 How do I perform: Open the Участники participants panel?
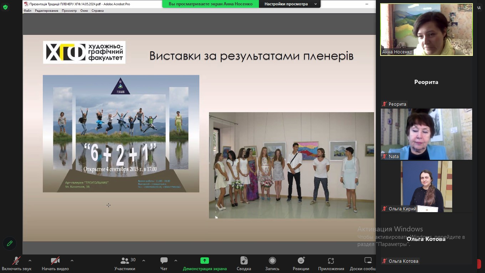click(125, 264)
